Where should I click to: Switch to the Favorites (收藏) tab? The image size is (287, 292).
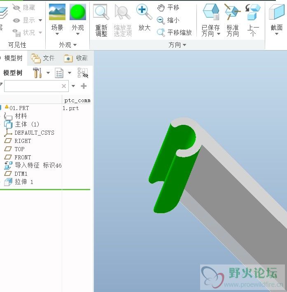coord(76,58)
